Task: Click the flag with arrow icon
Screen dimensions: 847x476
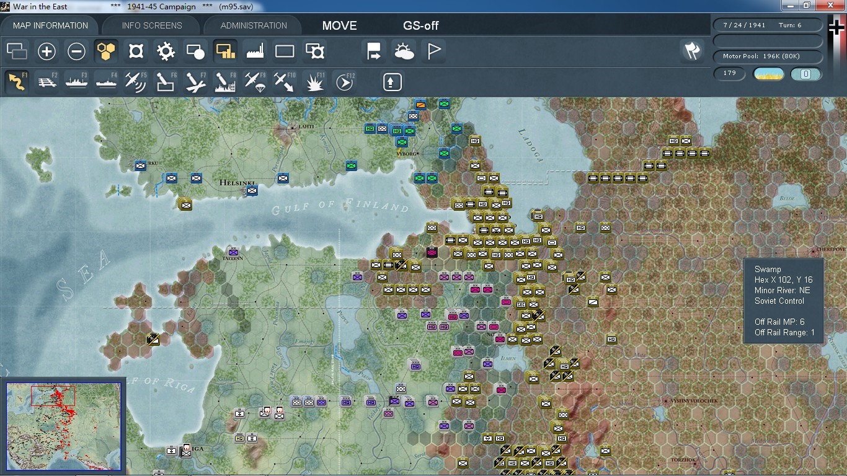Action: point(374,51)
